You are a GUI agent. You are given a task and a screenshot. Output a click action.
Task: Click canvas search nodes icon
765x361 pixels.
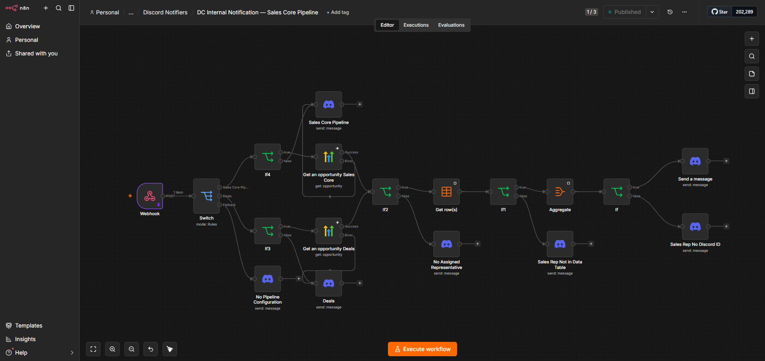752,56
